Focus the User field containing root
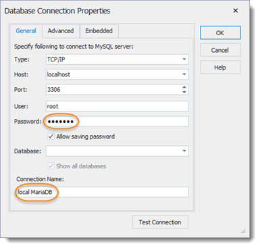The height and width of the screenshot is (248, 260). (118, 106)
